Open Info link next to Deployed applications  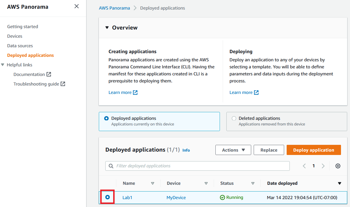pyautogui.click(x=186, y=150)
